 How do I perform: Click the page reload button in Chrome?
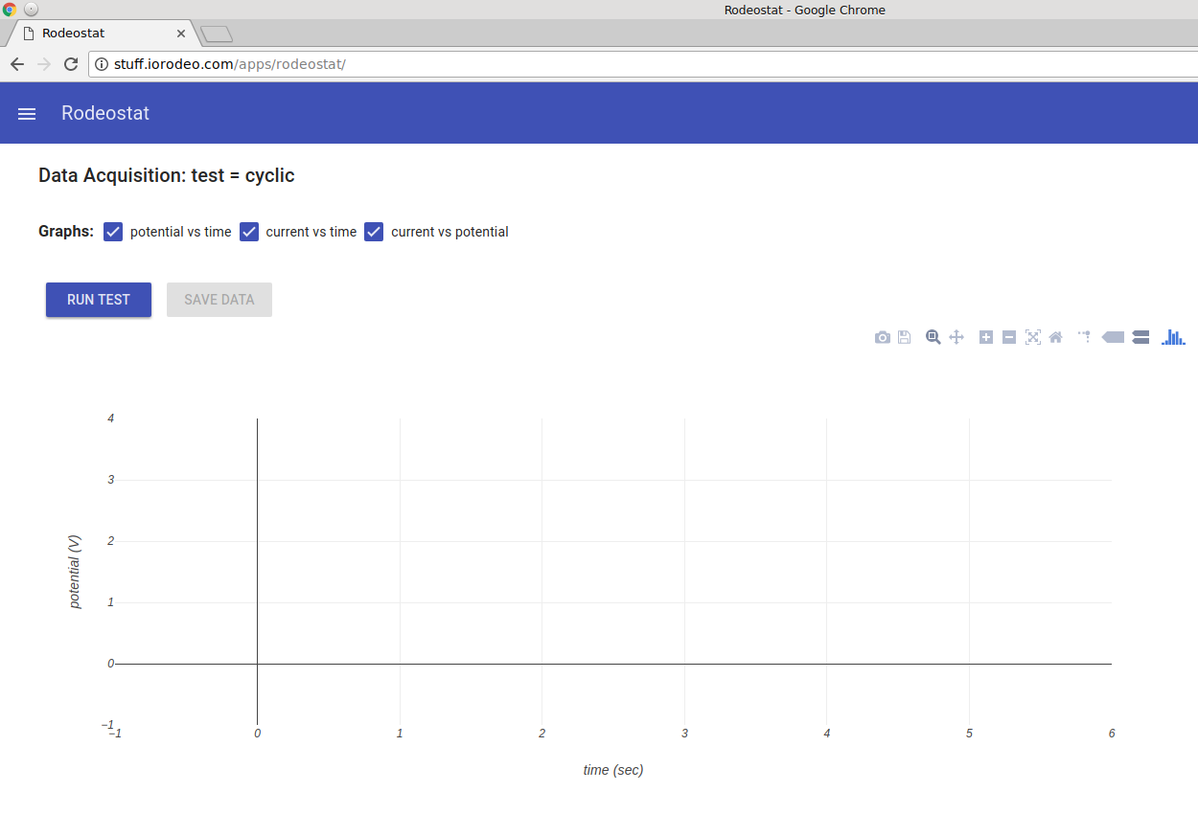pyautogui.click(x=70, y=64)
